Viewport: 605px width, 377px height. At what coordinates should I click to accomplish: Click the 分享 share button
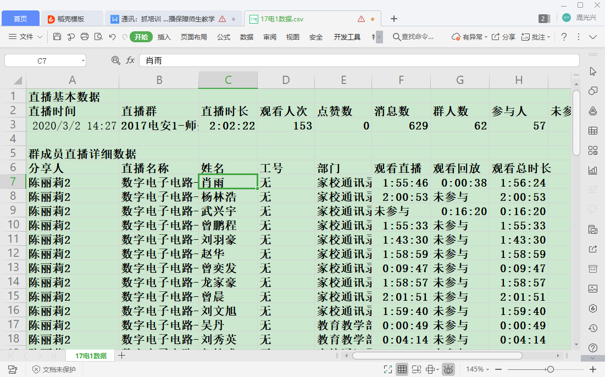[503, 37]
